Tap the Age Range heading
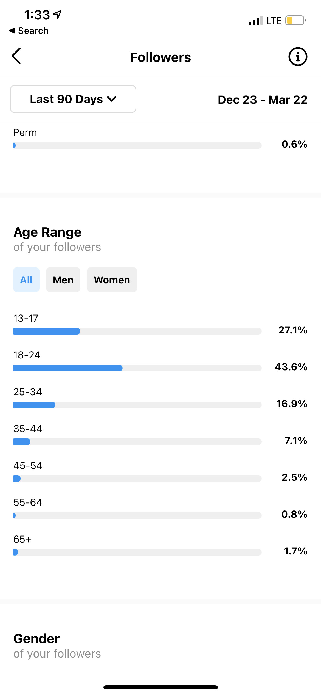 click(47, 233)
